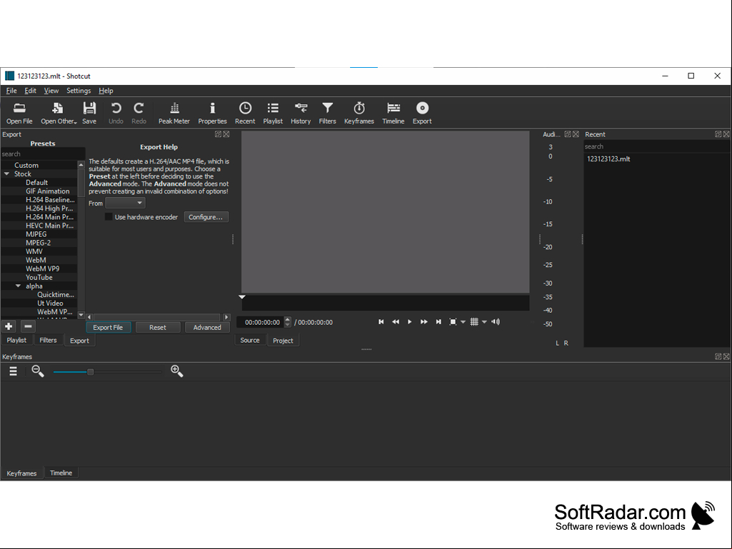Screen dimensions: 732x549
Task: Open the History toolbar icon
Action: coord(301,114)
